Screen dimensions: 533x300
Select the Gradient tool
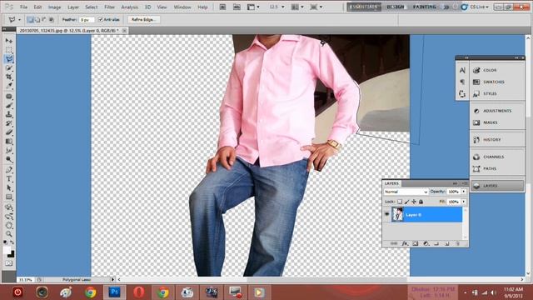coord(9,141)
